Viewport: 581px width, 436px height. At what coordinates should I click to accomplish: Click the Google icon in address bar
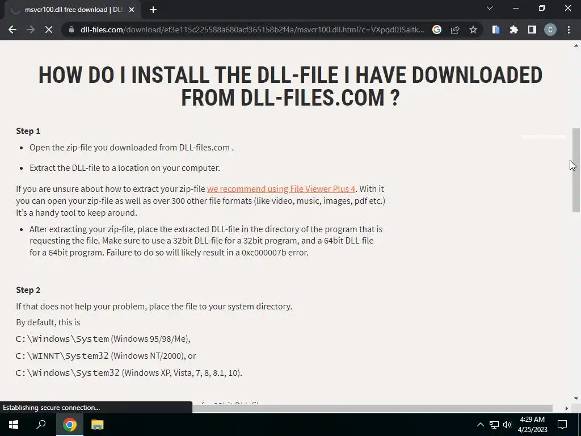(x=437, y=30)
